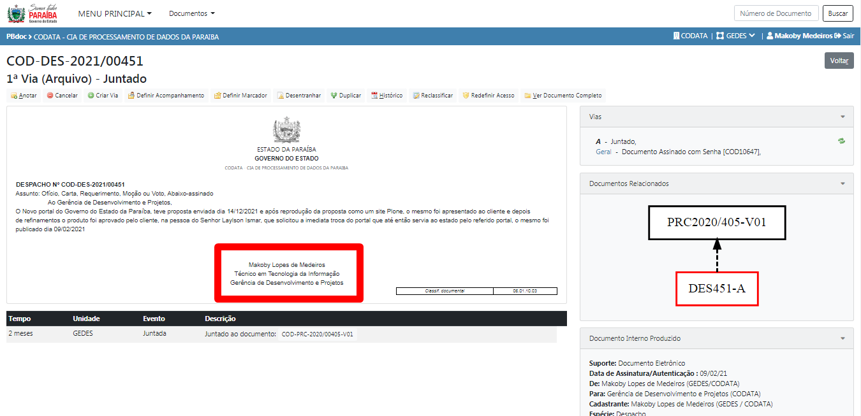Click the green refresh icon in Vias panel
Screen dimensions: 861x416
click(841, 141)
